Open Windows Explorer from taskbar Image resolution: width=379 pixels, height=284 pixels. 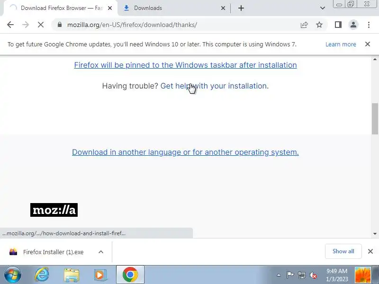tap(72, 275)
